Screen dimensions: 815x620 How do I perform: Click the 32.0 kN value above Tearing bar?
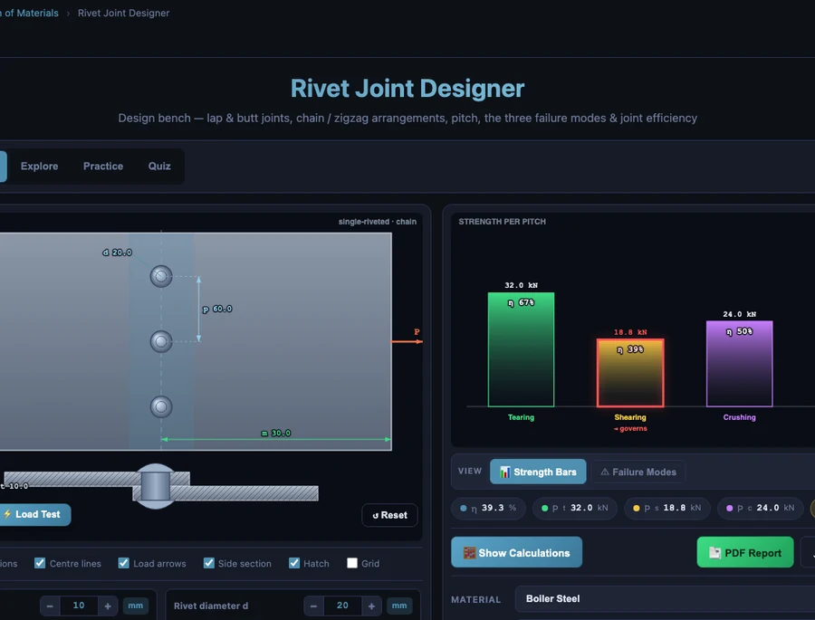click(521, 285)
